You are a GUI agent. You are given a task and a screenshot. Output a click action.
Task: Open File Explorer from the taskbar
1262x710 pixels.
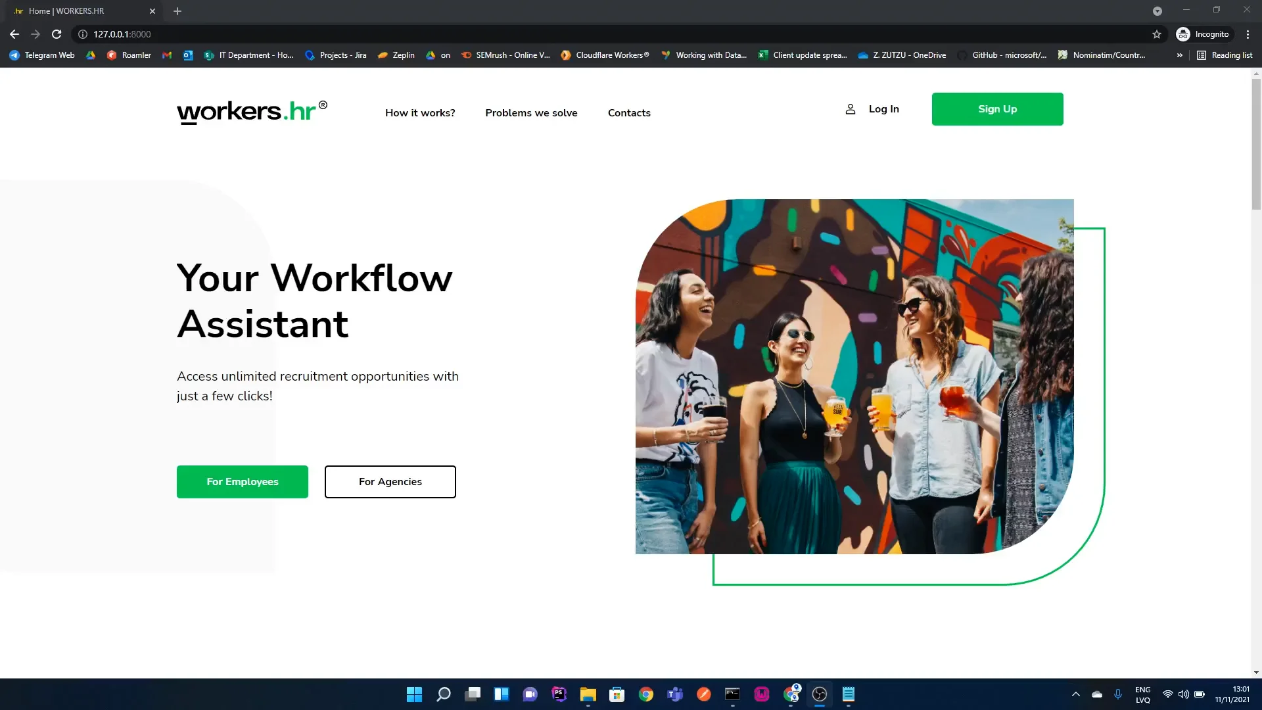(x=588, y=694)
